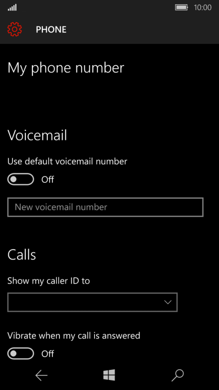
Task: Enable Vibrate when my call is answered switch
Action: 21,353
